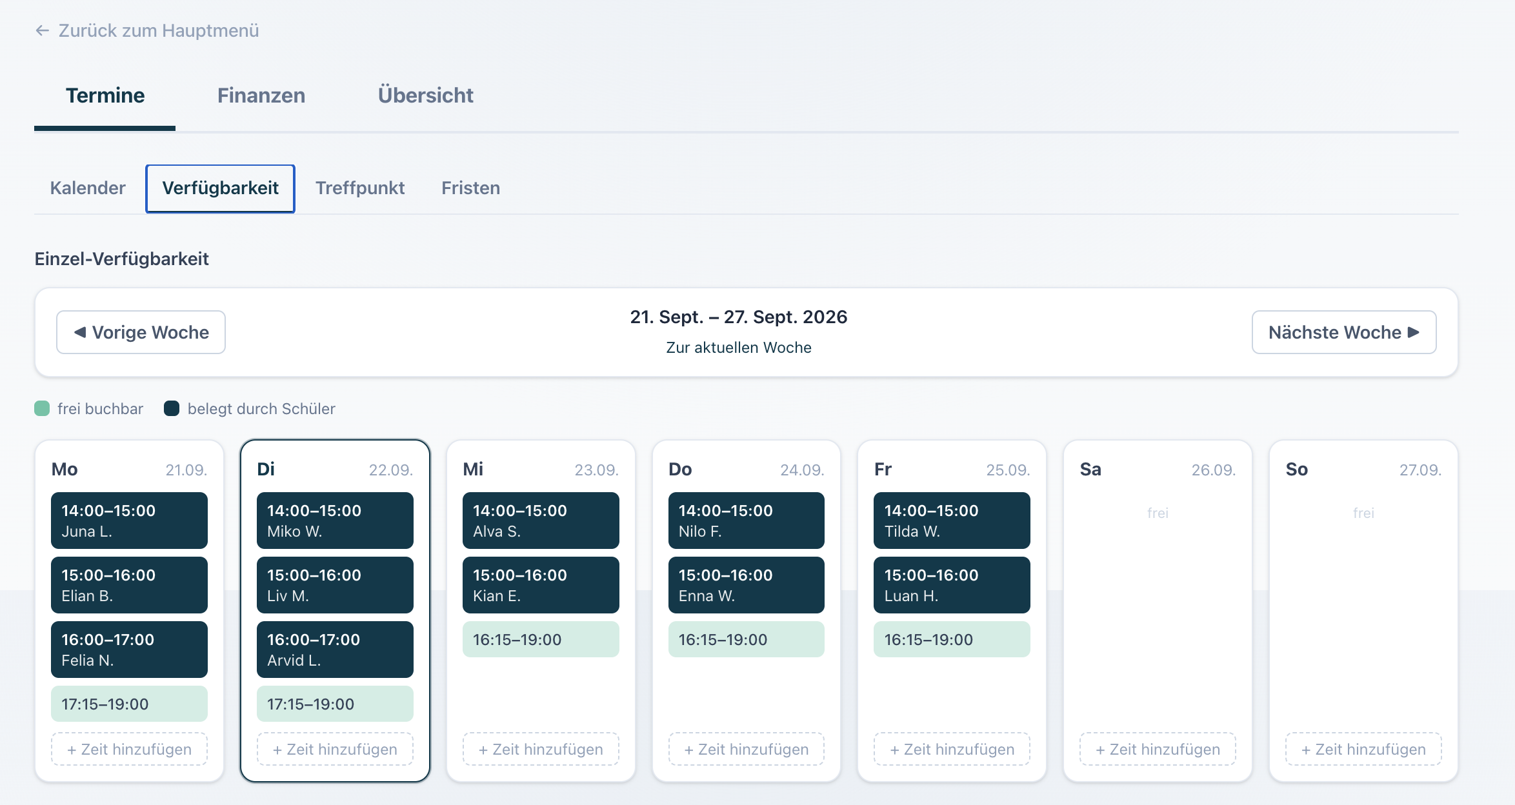This screenshot has width=1515, height=805.
Task: Switch to the Übersicht tab
Action: 425,95
